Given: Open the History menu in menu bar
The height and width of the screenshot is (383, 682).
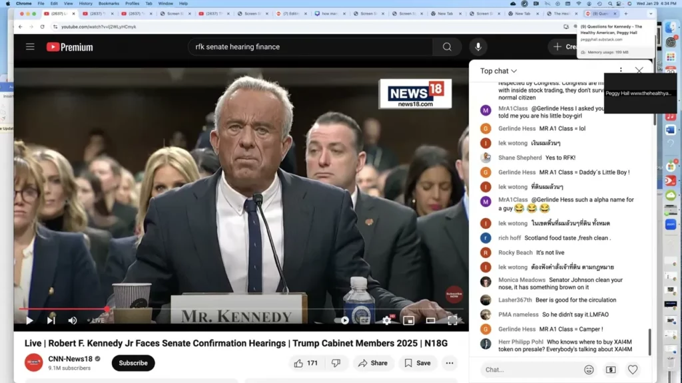Looking at the screenshot, I should click(x=86, y=3).
